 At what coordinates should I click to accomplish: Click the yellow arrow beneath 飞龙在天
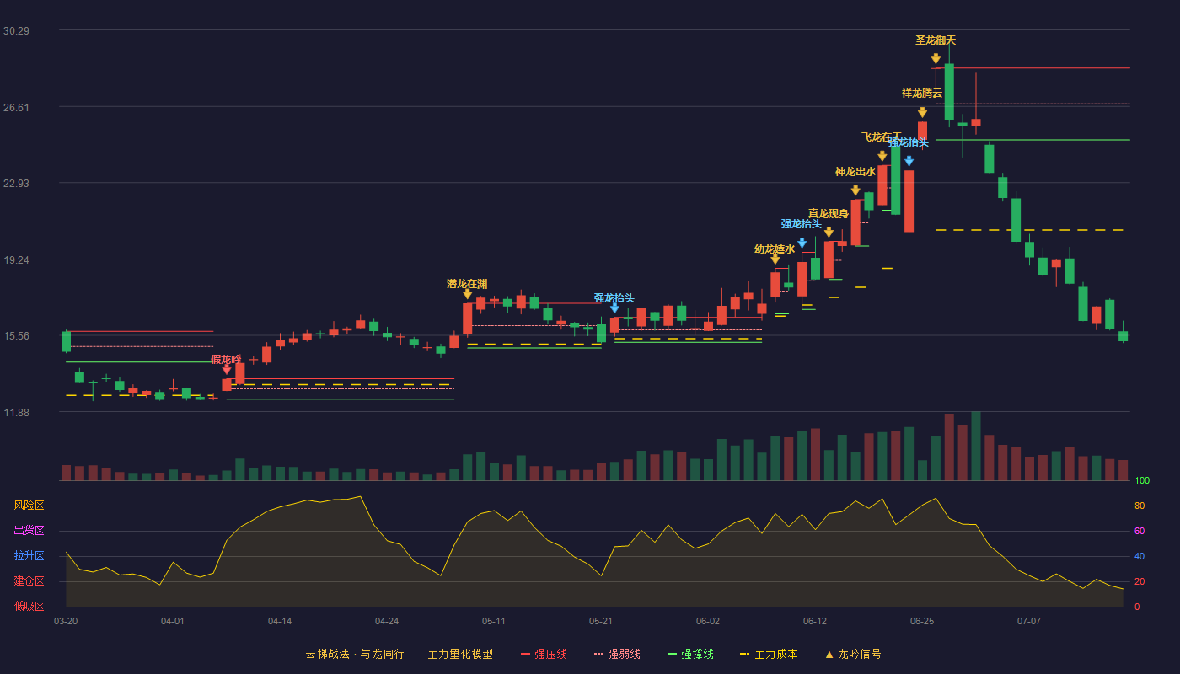(x=882, y=156)
